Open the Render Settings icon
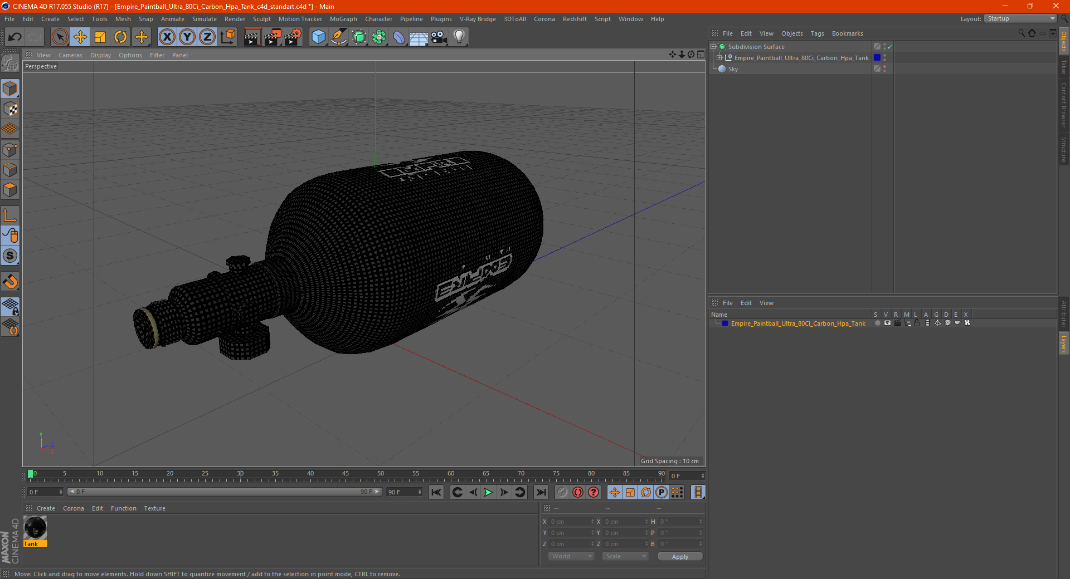Image resolution: width=1070 pixels, height=579 pixels. (293, 37)
